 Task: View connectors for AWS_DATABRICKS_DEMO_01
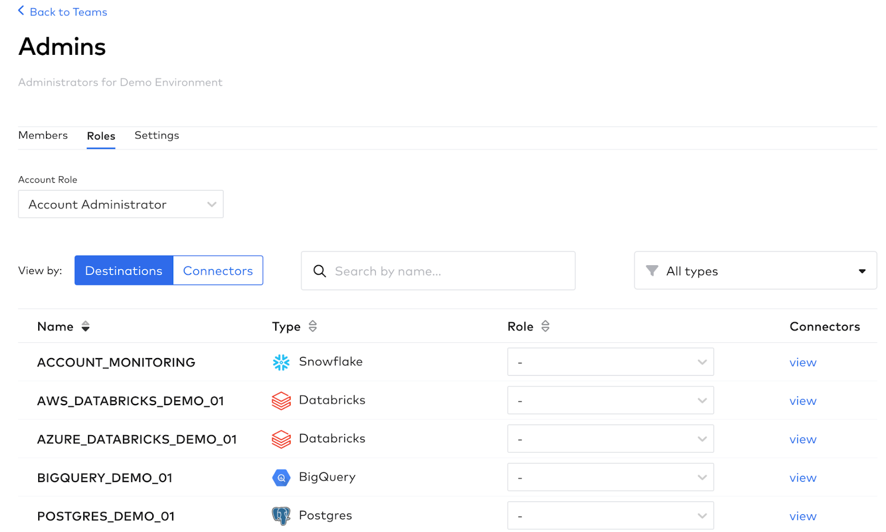(x=803, y=401)
